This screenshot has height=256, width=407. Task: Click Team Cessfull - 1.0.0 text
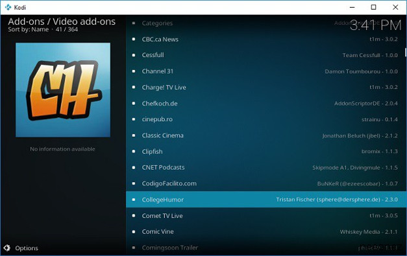tap(370, 55)
